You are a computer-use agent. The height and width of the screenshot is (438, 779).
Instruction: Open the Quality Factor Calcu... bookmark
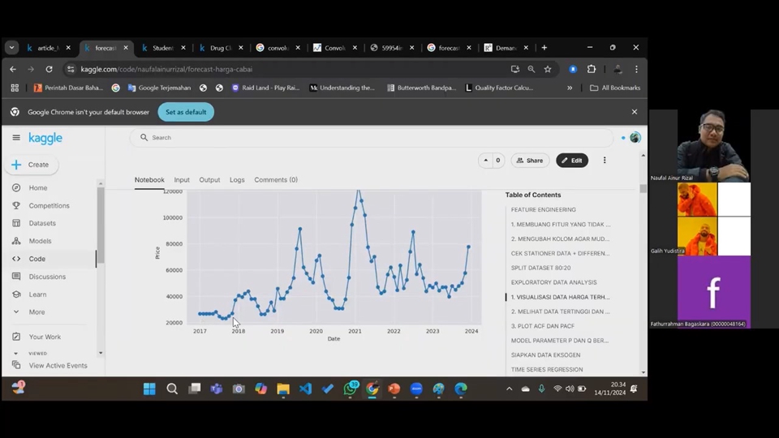click(x=499, y=88)
